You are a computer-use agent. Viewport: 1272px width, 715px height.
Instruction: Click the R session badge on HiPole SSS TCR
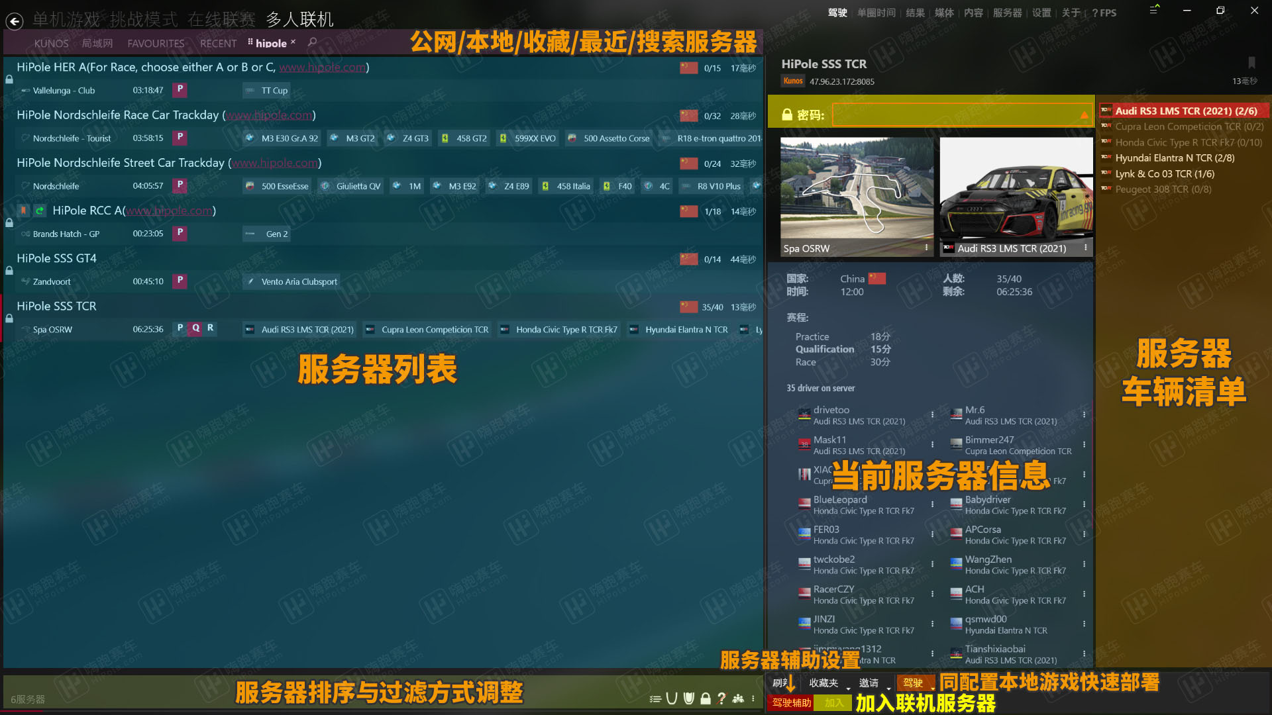pos(210,328)
